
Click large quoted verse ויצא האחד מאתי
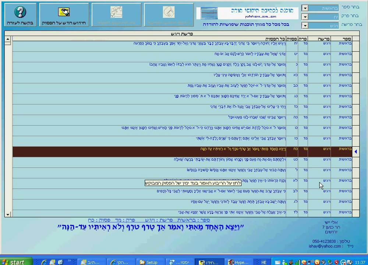click(x=151, y=227)
